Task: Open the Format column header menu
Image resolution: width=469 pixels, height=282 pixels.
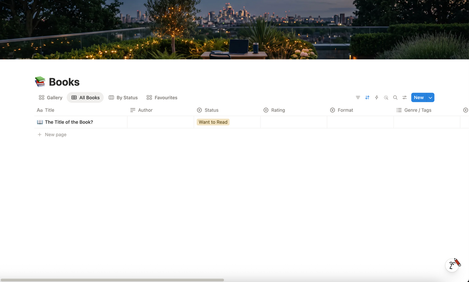Action: click(x=360, y=110)
